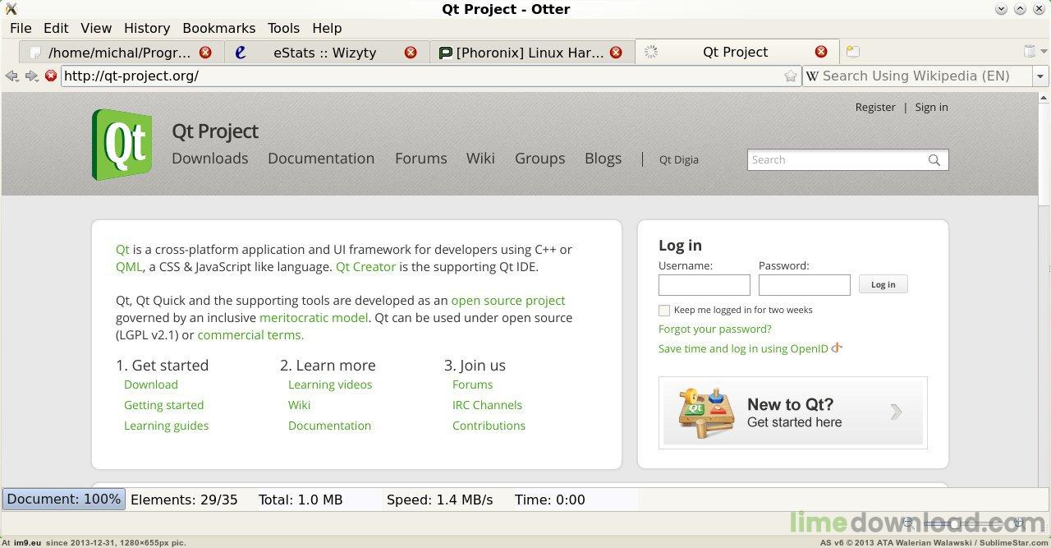Enable Keep me logged in checkbox
This screenshot has width=1051, height=548.
click(x=664, y=311)
